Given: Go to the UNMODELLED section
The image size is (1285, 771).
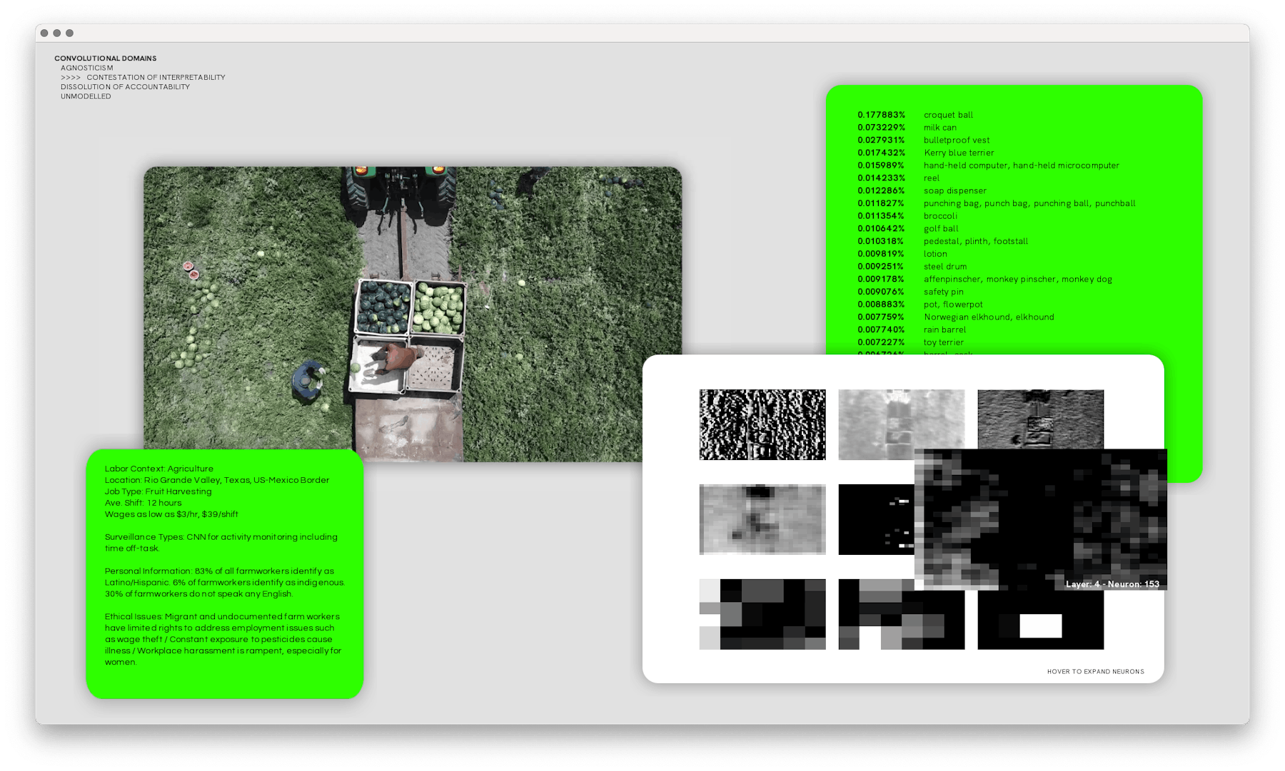Looking at the screenshot, I should tap(86, 96).
